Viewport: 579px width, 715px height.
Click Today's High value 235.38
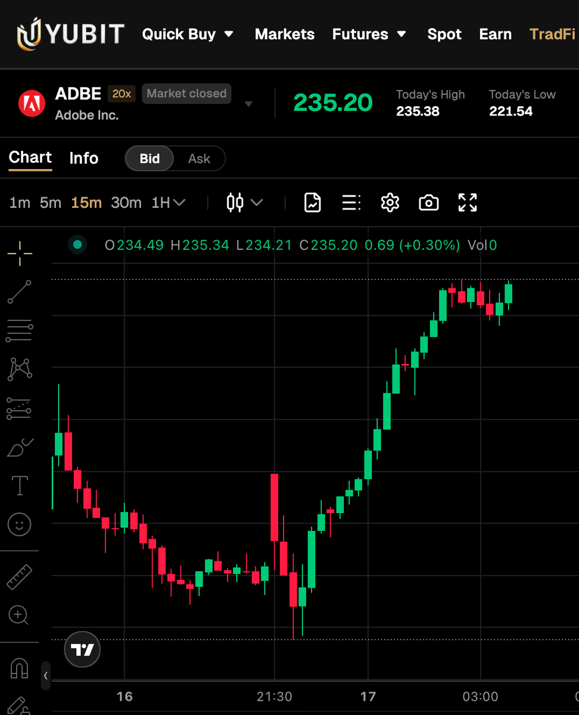click(x=418, y=111)
